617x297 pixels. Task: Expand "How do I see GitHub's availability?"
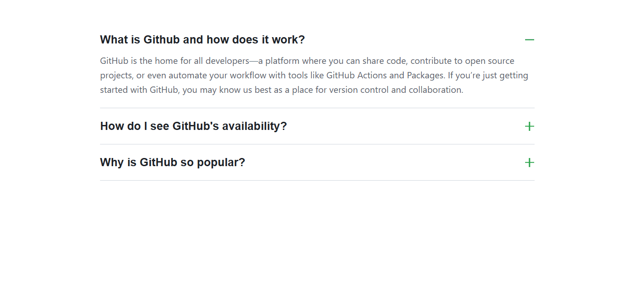[x=193, y=126]
